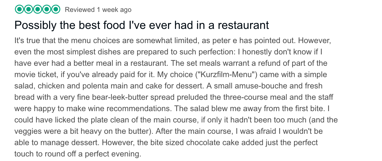382x161 pixels.
Task: Click the 'Reviewed 1 week ago' date text
Action: pyautogui.click(x=98, y=10)
